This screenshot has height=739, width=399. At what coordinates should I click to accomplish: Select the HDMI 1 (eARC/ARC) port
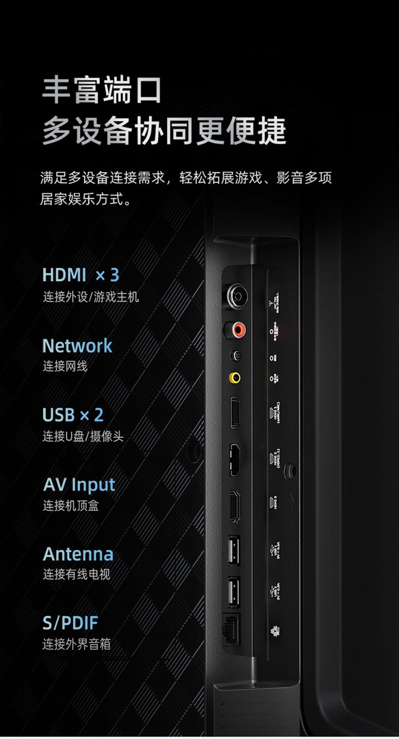pyautogui.click(x=235, y=413)
